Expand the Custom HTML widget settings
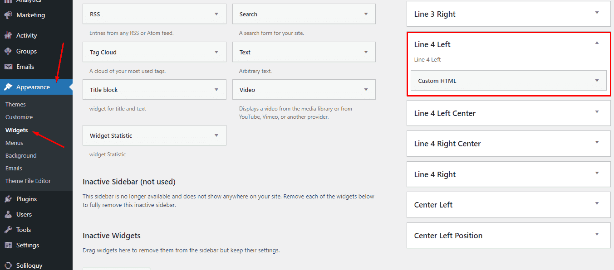This screenshot has width=614, height=270. tap(597, 81)
